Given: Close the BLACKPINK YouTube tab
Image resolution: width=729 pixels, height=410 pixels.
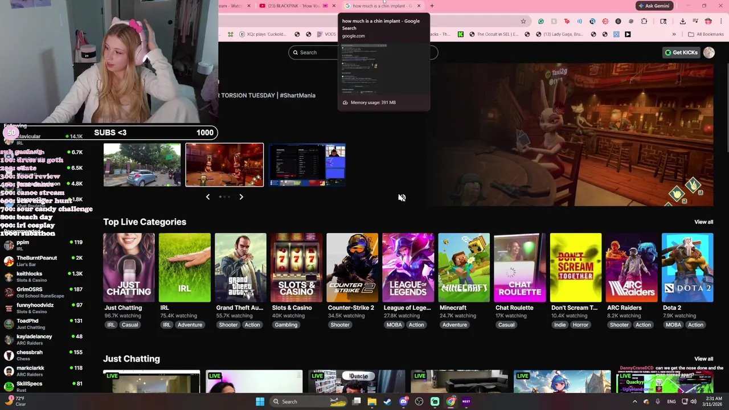Looking at the screenshot, I should (x=334, y=6).
